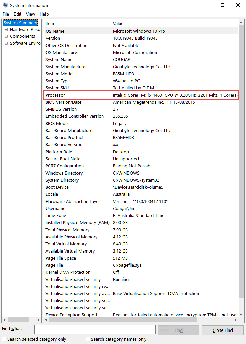
Task: Select the 'PCR7 Configuration' row
Action: [141, 166]
